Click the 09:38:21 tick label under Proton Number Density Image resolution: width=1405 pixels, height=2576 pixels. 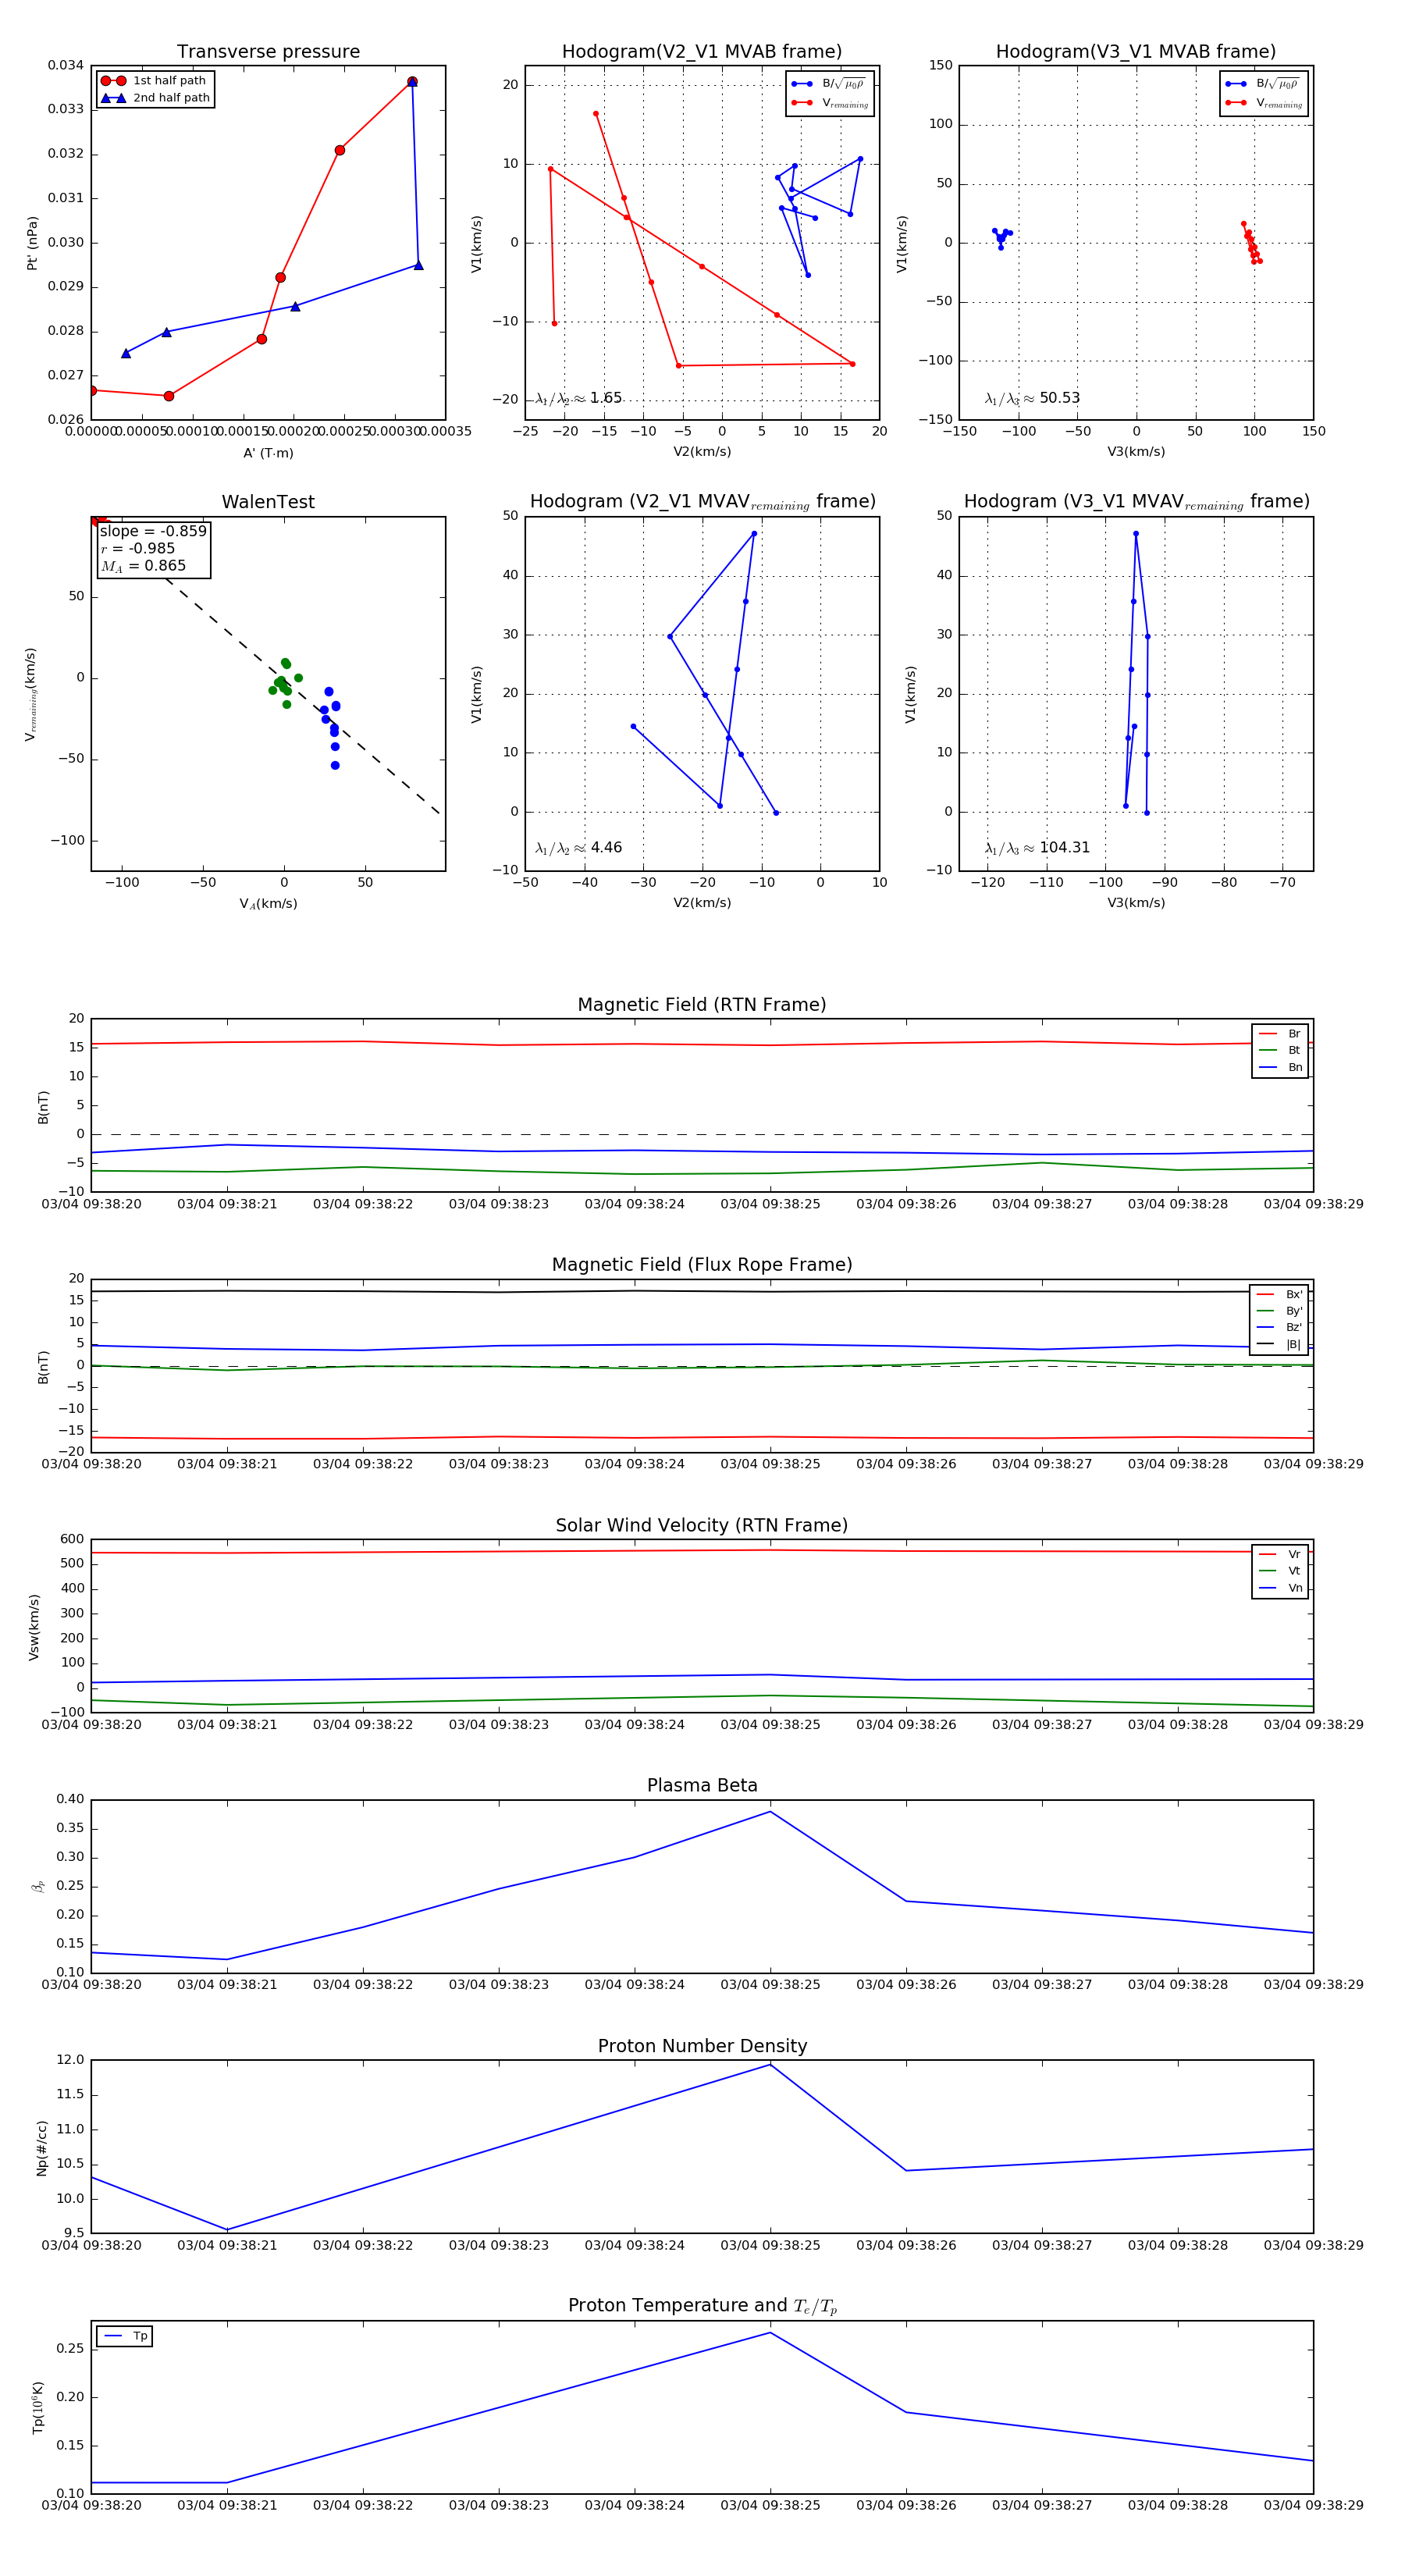[227, 2245]
